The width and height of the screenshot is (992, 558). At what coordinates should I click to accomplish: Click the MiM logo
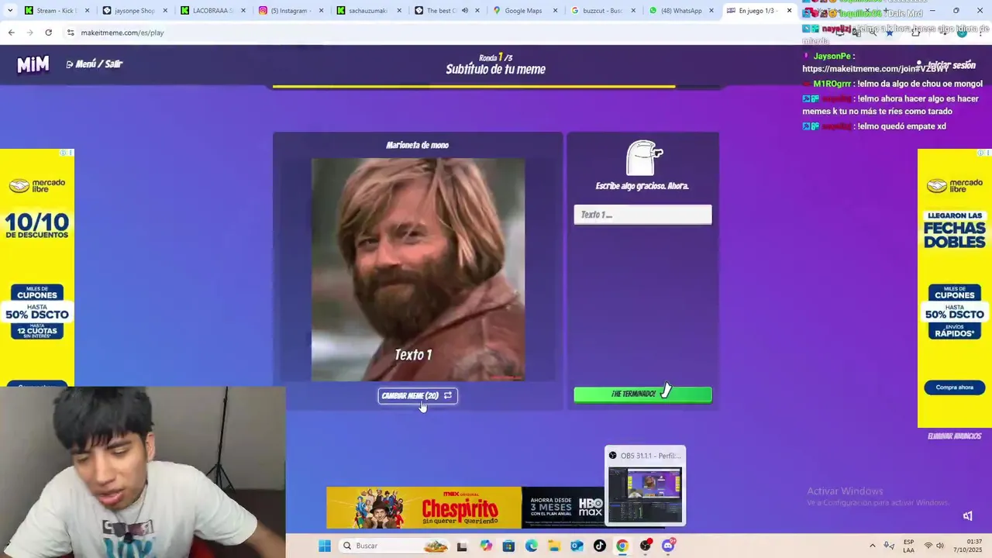point(33,64)
